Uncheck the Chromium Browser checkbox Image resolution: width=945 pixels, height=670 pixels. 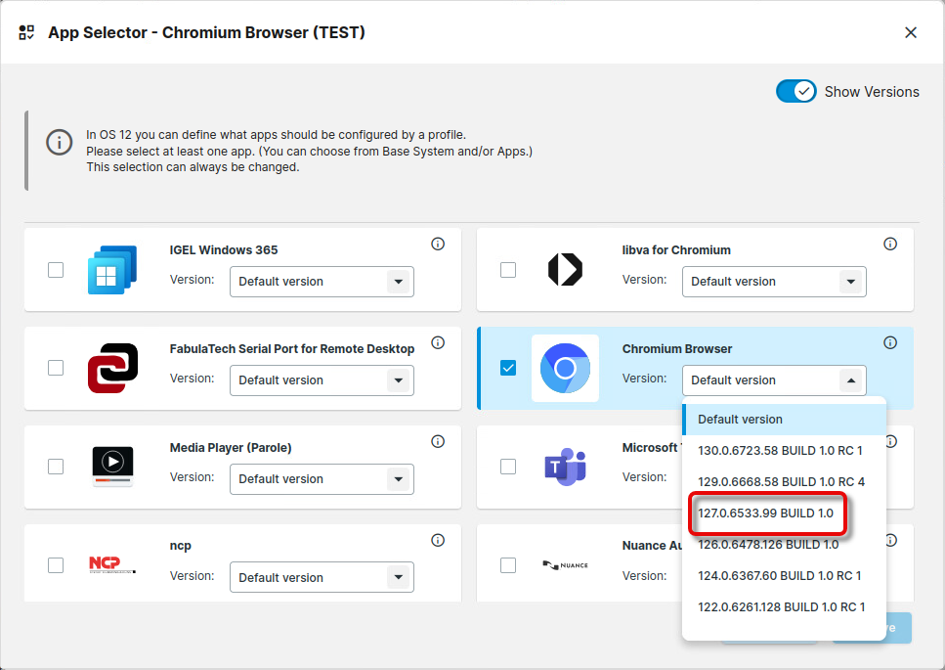pos(508,368)
